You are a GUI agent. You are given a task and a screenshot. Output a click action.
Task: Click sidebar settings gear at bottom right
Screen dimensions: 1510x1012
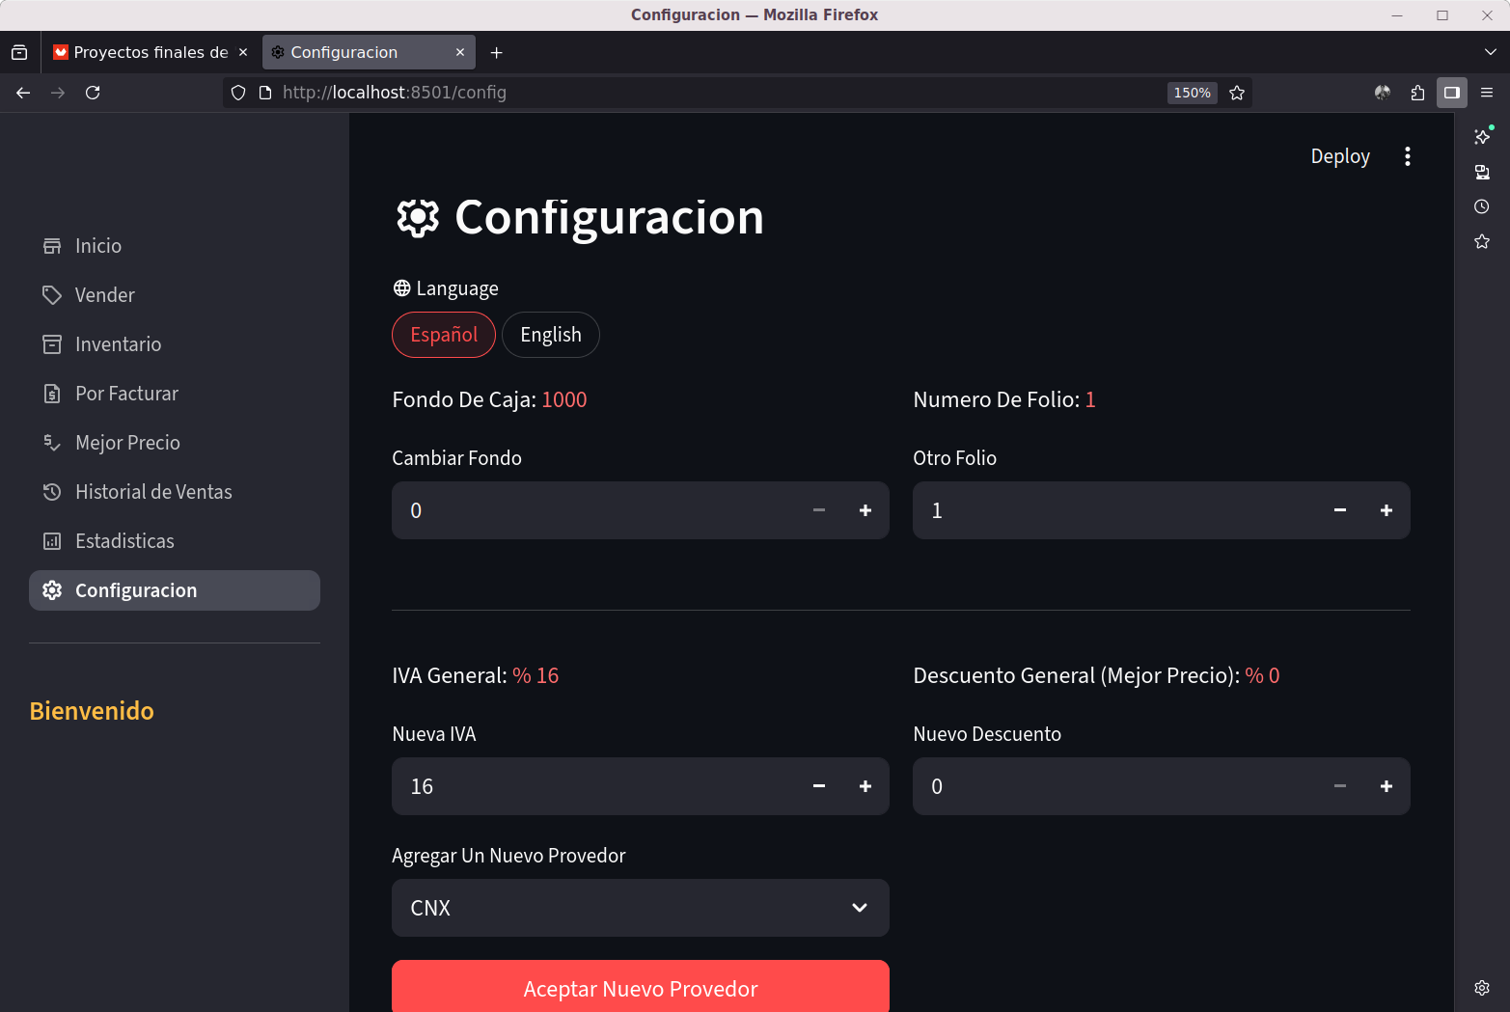pos(1481,987)
